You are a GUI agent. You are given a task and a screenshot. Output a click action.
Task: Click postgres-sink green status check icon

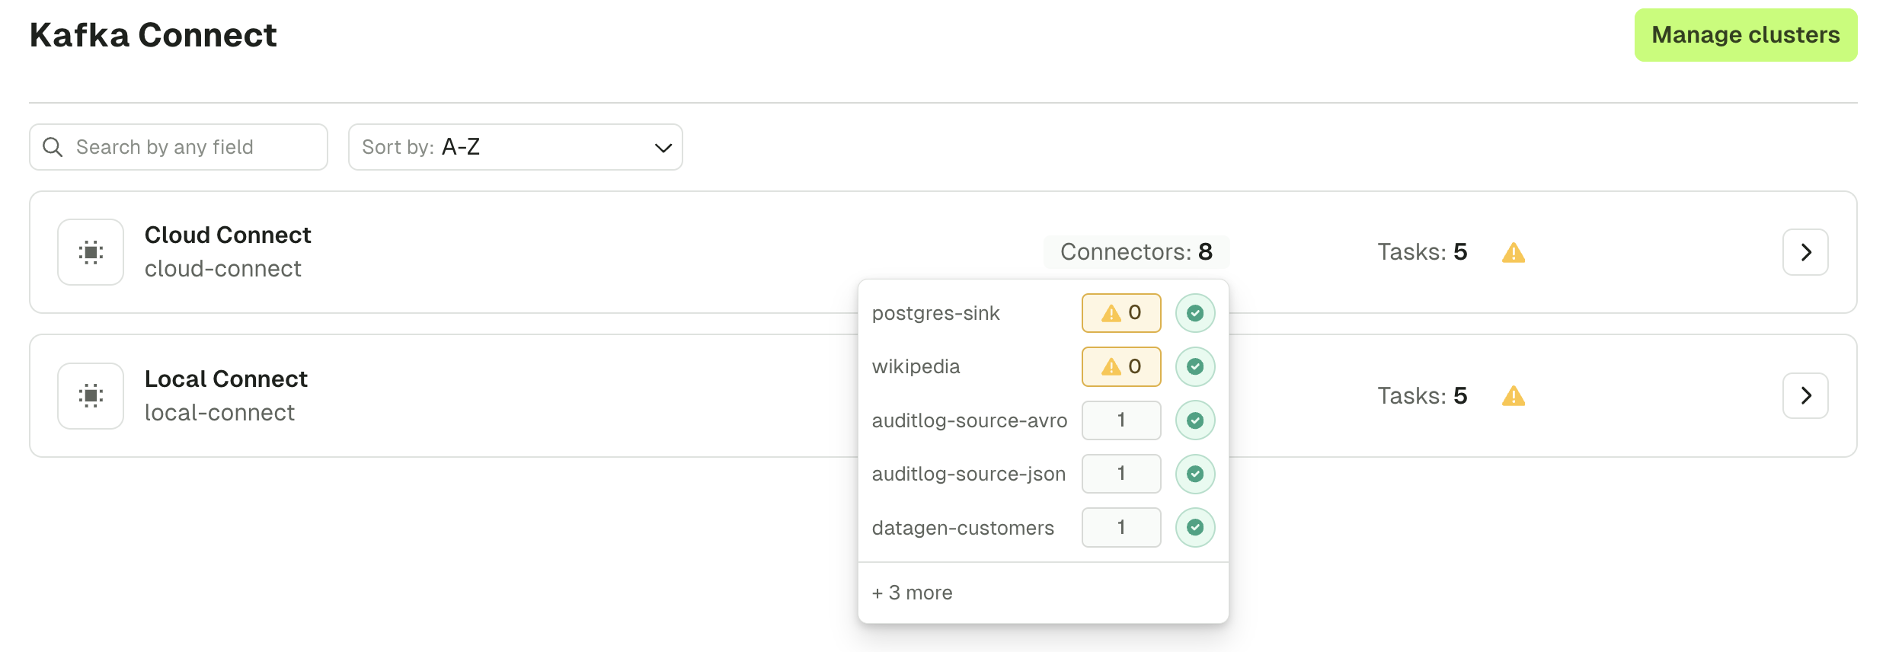click(x=1195, y=313)
